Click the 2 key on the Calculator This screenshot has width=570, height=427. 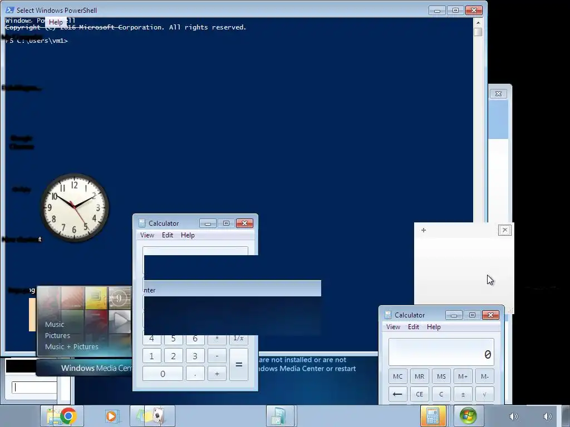pos(174,356)
